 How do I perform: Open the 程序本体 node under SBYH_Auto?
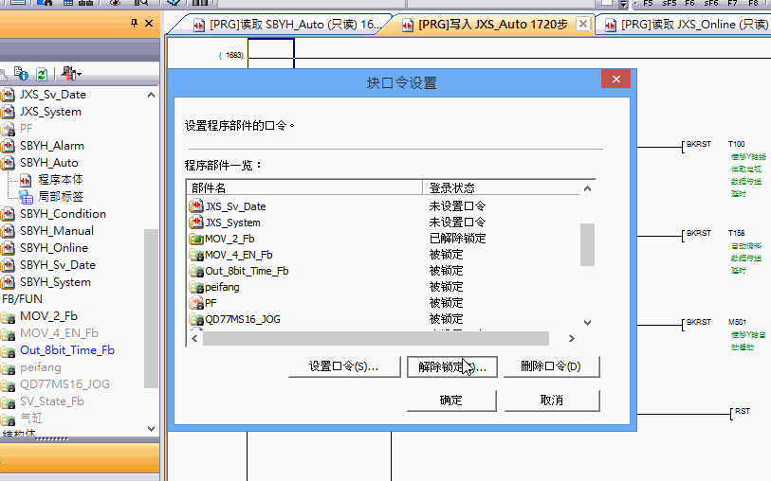[x=60, y=180]
